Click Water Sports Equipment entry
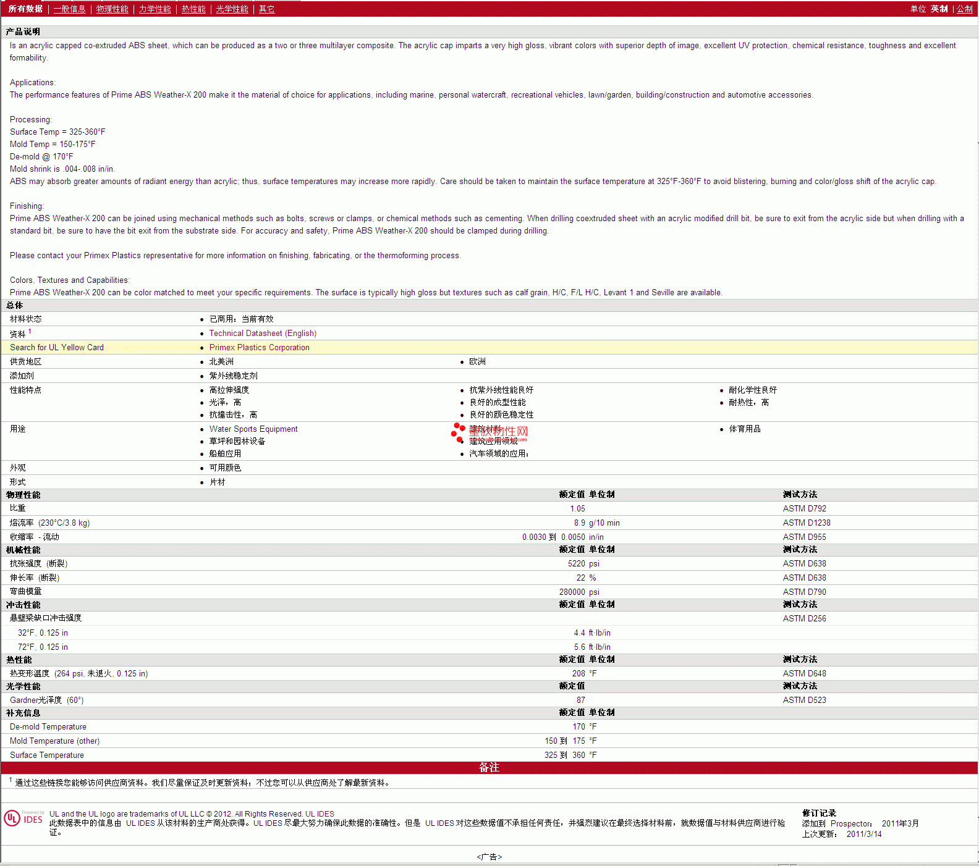The height and width of the screenshot is (866, 979). tap(253, 429)
